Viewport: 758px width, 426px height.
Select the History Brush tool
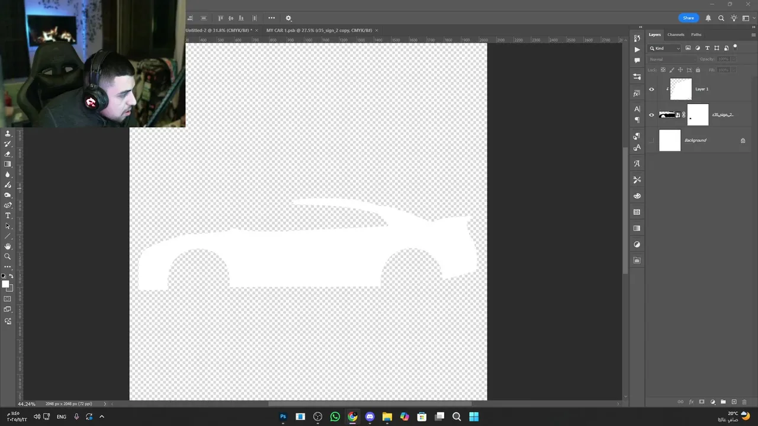(8, 144)
